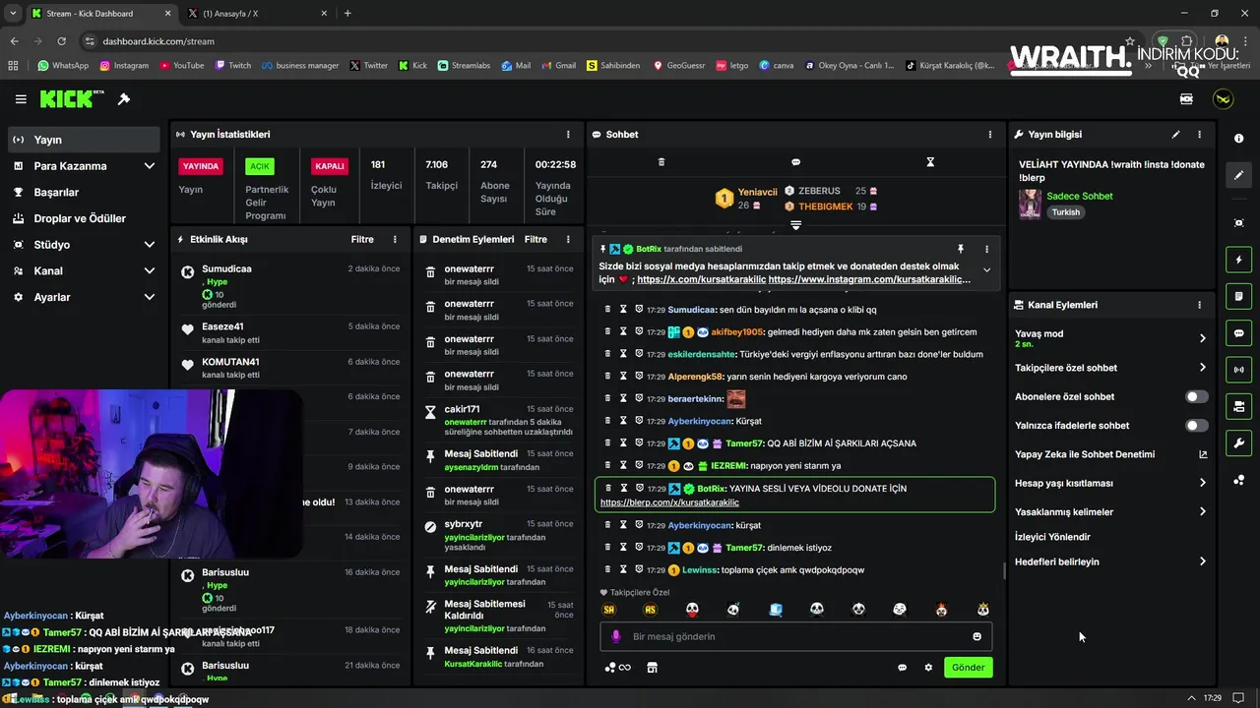Open Hesap yaşı kısıtlaması arrow
The height and width of the screenshot is (708, 1260).
1202,483
